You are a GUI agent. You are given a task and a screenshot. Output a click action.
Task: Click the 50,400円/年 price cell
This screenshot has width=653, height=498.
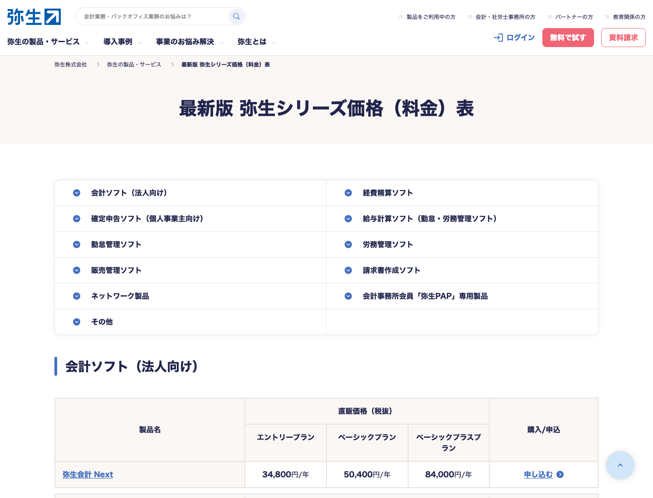[367, 474]
